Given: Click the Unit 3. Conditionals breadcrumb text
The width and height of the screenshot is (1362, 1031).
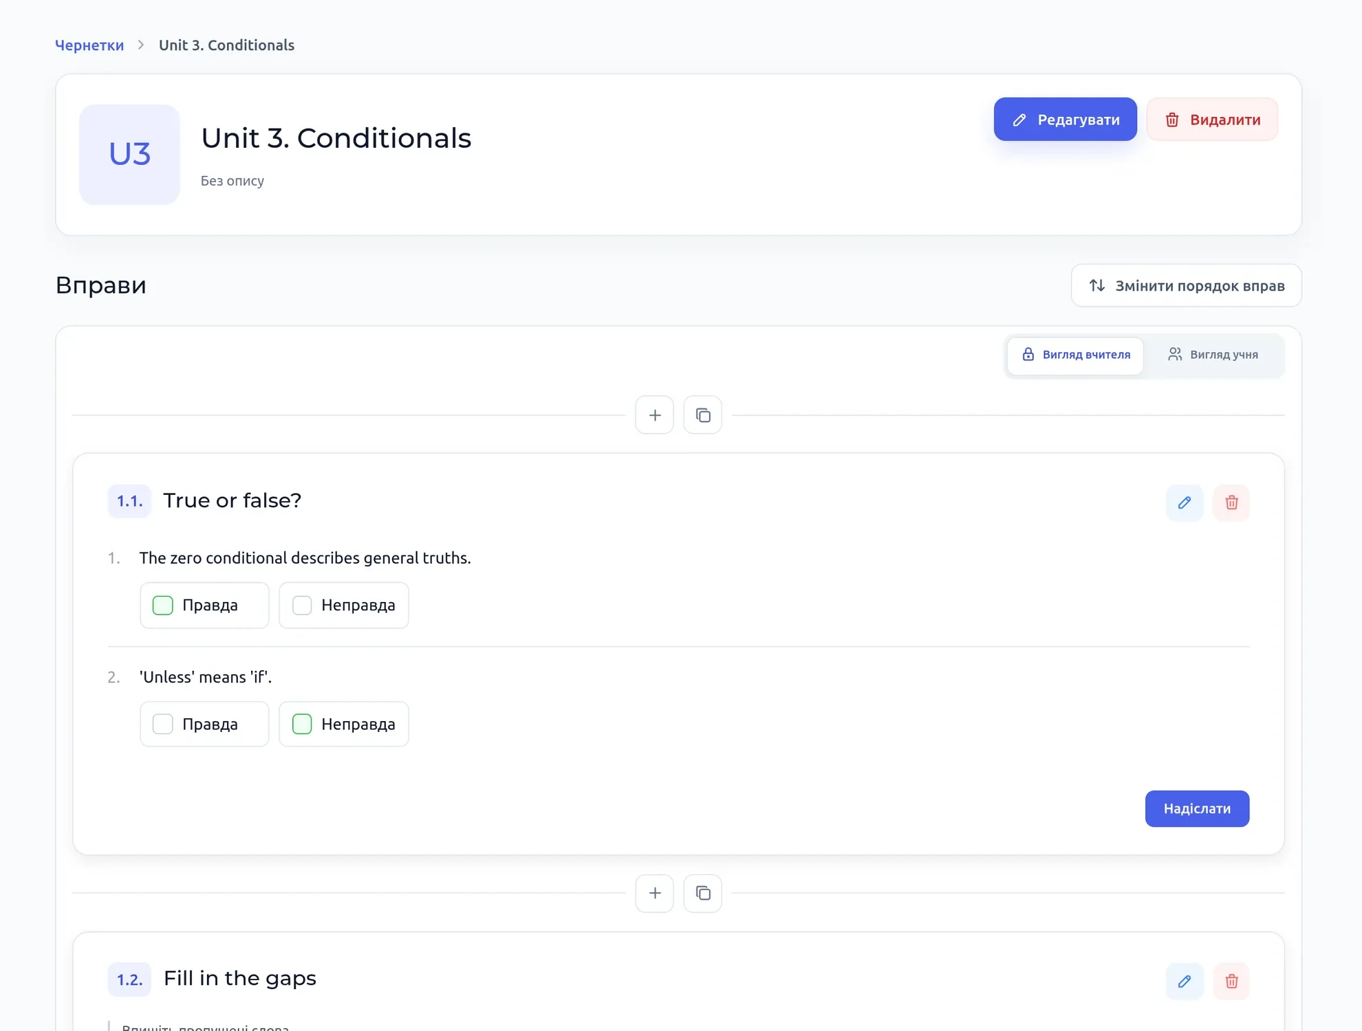Looking at the screenshot, I should 226,45.
